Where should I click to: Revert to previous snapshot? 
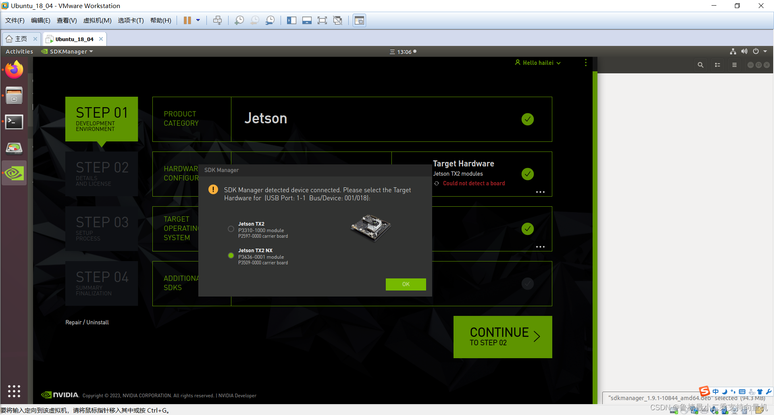pyautogui.click(x=255, y=21)
